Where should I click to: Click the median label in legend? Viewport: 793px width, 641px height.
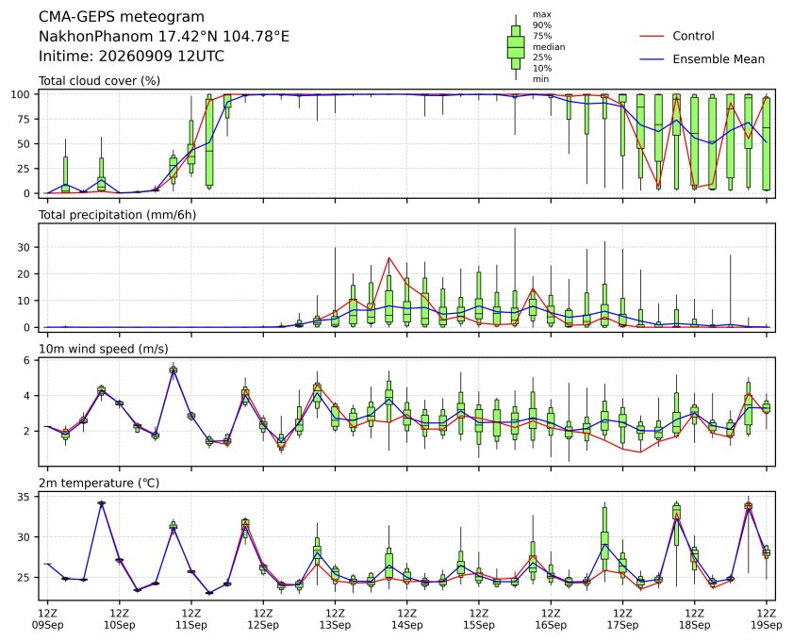[549, 47]
